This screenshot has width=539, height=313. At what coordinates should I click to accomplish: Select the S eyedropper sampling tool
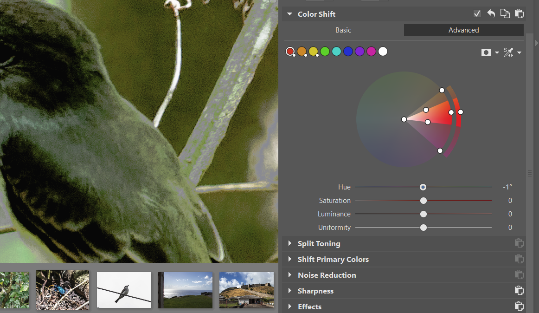[508, 52]
